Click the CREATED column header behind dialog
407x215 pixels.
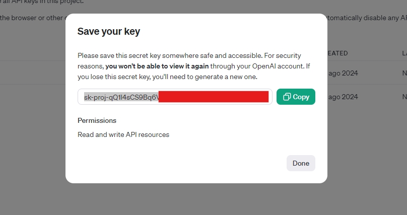pos(337,53)
